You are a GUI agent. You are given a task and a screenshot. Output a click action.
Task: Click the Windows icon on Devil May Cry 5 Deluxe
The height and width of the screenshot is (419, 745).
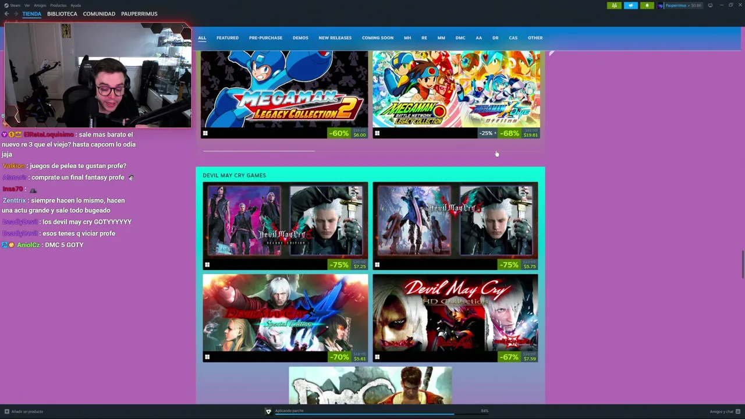[207, 265]
